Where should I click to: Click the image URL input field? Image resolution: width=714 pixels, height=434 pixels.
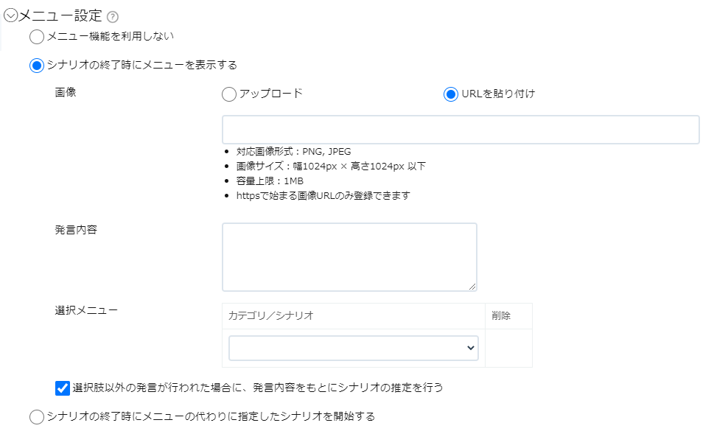(x=461, y=130)
